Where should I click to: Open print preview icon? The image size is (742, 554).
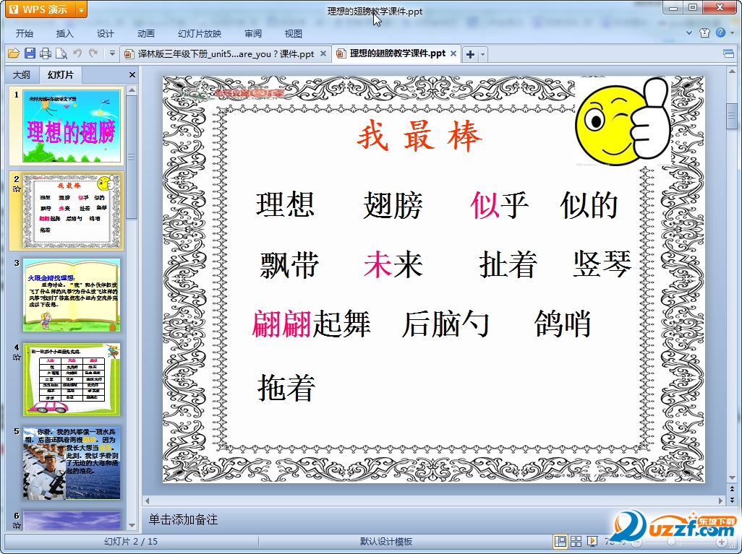(61, 53)
